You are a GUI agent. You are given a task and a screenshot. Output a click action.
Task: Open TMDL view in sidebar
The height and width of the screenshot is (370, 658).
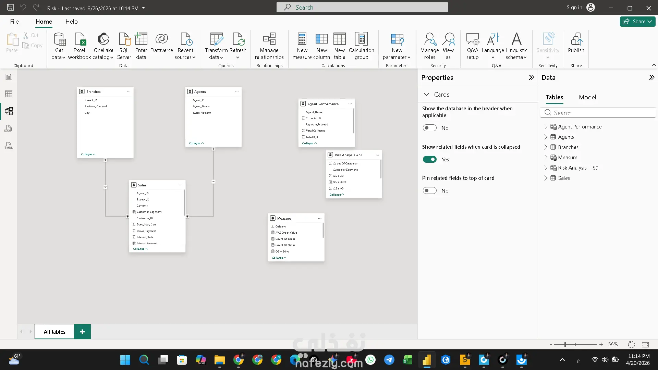(x=9, y=146)
